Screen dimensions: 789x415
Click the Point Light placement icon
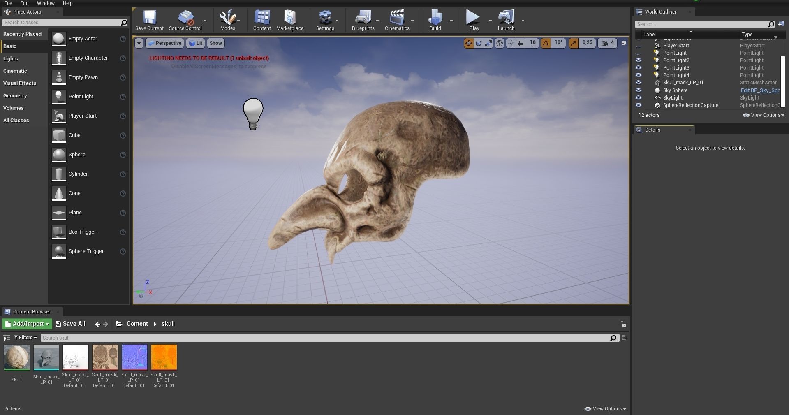(x=59, y=97)
